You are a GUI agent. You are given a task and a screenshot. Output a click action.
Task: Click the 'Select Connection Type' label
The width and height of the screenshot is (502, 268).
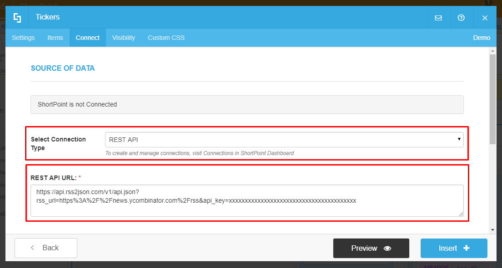point(58,144)
